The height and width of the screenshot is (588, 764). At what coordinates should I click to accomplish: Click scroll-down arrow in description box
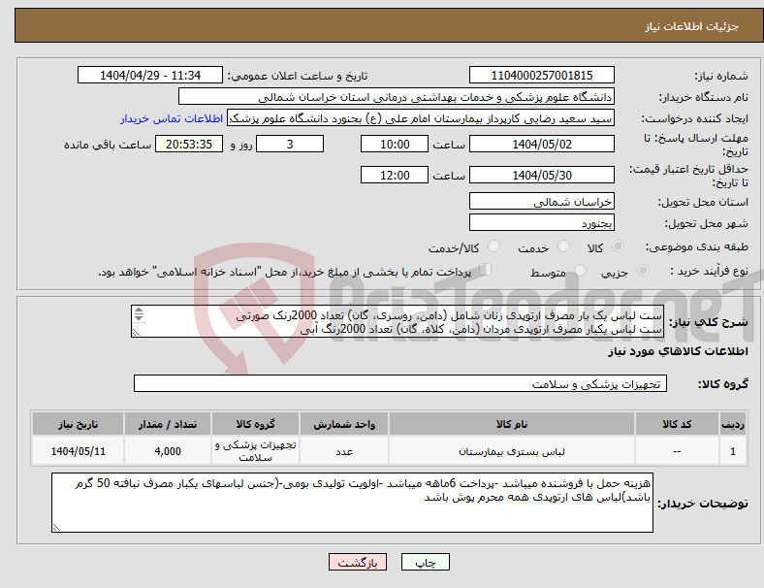[139, 317]
